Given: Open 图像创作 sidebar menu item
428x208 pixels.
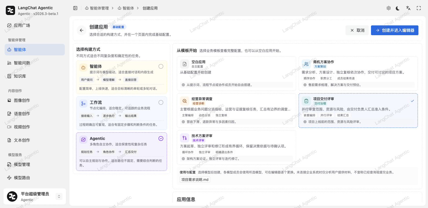Looking at the screenshot, I should (35, 100).
